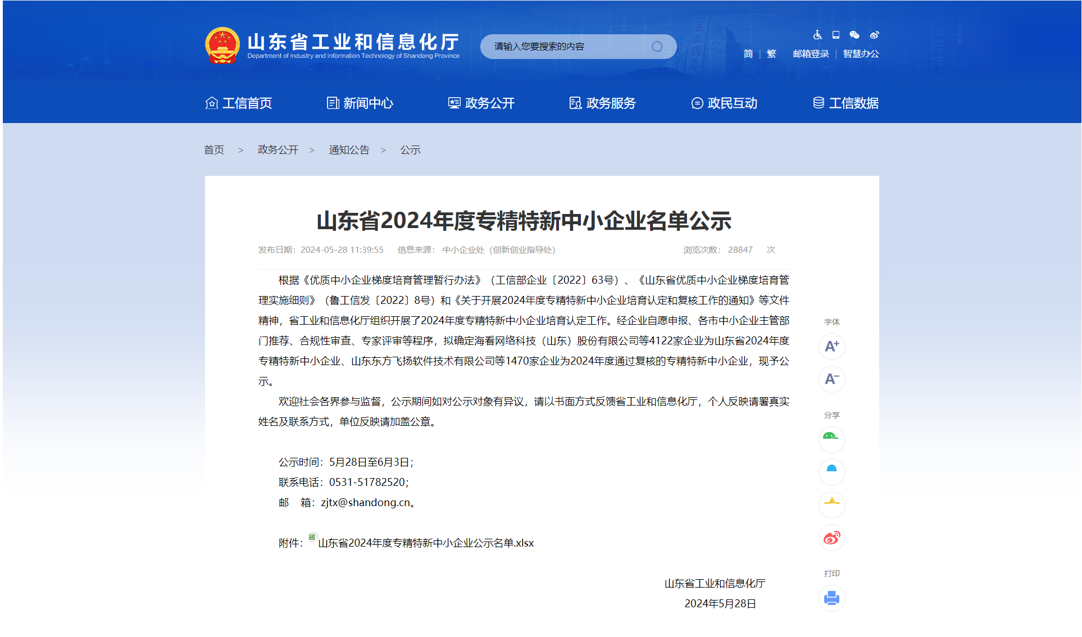Open 政务公开 navigation menu
1082x637 pixels.
click(481, 103)
